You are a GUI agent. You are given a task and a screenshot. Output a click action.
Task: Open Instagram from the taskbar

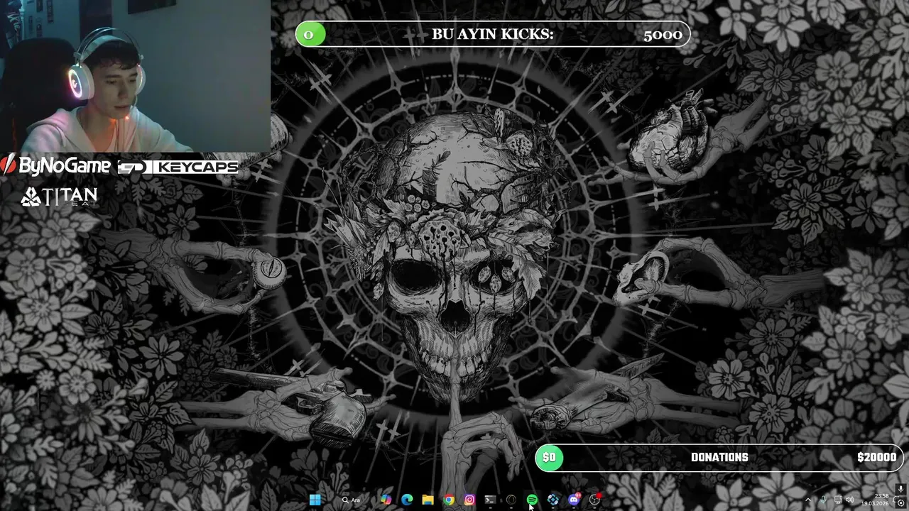[469, 500]
